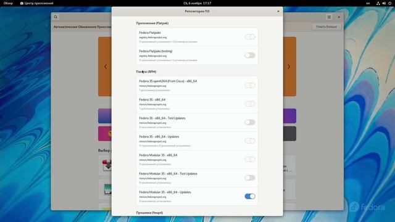Enable Fedora 35 - x86_64 - Test Updates switch
395x222 pixels.
coord(249,122)
